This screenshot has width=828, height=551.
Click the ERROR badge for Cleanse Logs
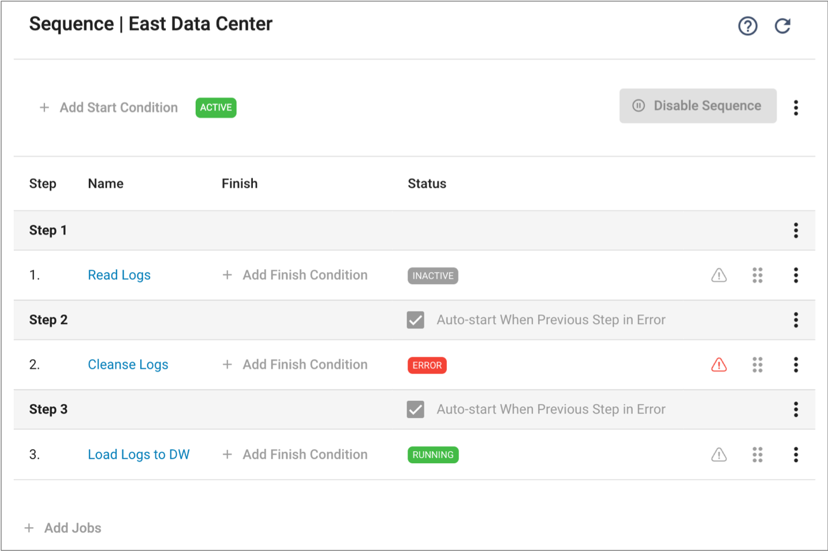[x=427, y=365]
